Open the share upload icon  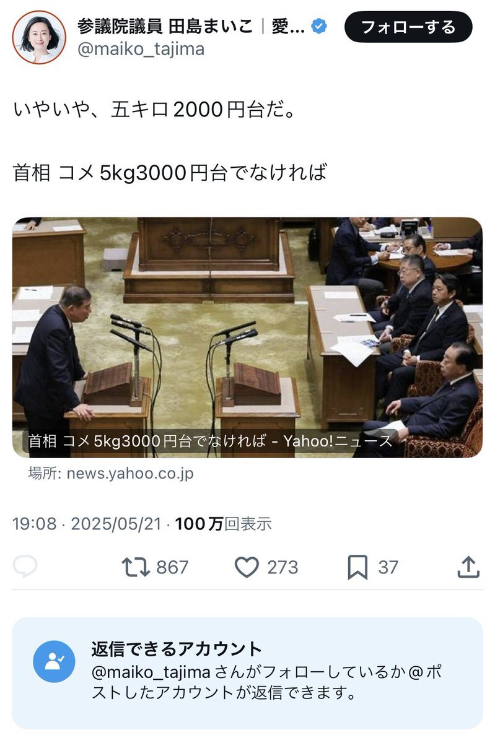[468, 567]
